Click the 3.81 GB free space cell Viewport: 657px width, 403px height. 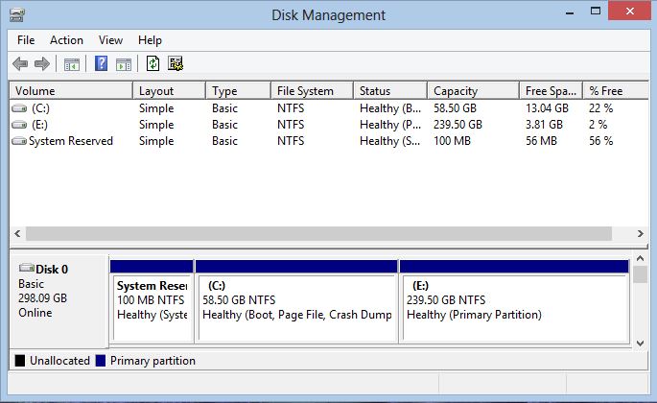(x=544, y=125)
